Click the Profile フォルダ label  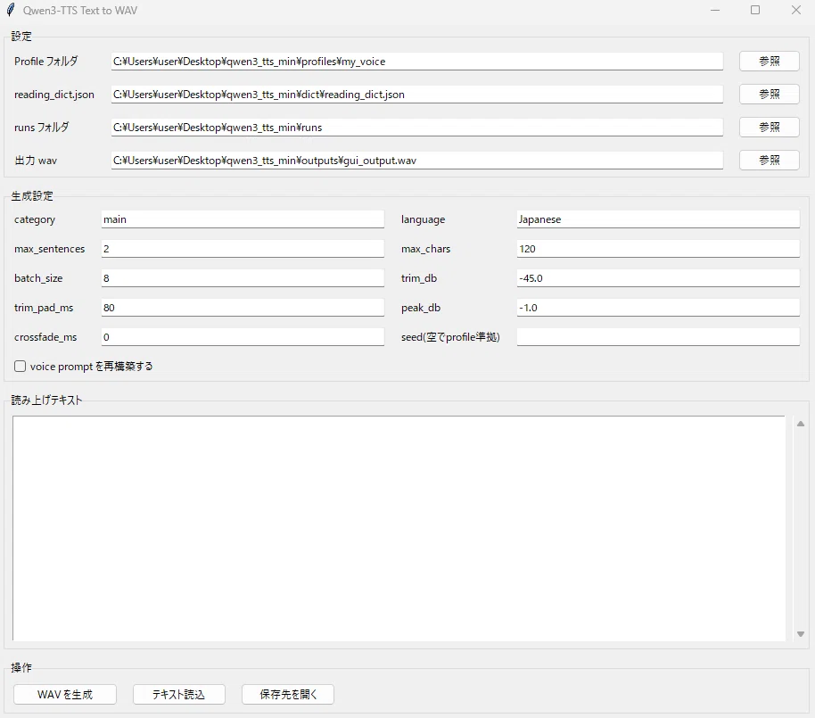[x=45, y=62]
